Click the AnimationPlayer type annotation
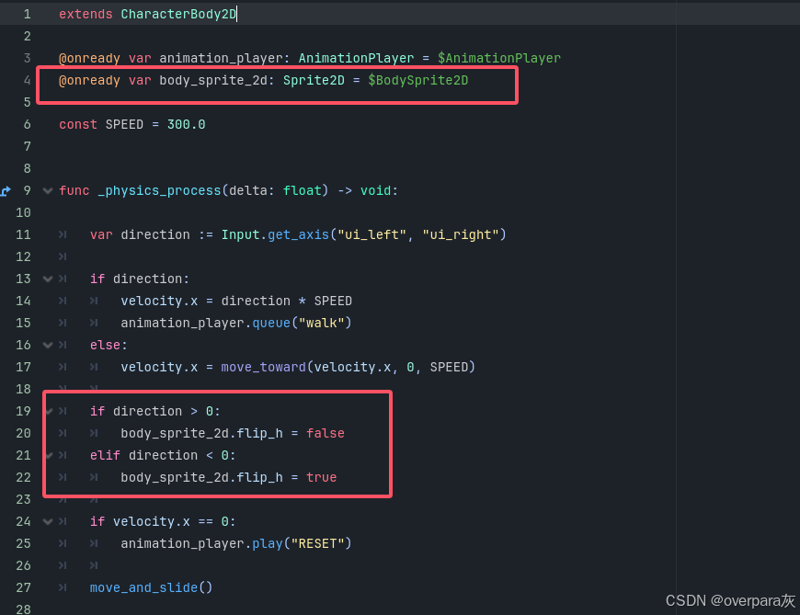The width and height of the screenshot is (800, 615). tap(356, 58)
